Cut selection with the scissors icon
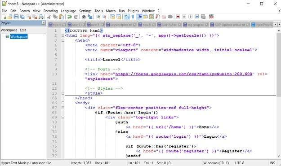The height and width of the screenshot is (166, 281). coord(49,17)
